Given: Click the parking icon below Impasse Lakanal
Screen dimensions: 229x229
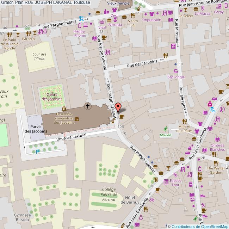Looking at the screenshot, I should pyautogui.click(x=37, y=152).
